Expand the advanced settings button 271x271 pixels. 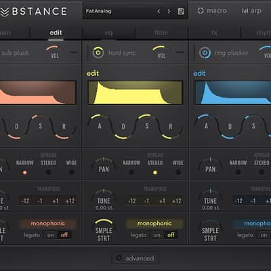click(135, 258)
